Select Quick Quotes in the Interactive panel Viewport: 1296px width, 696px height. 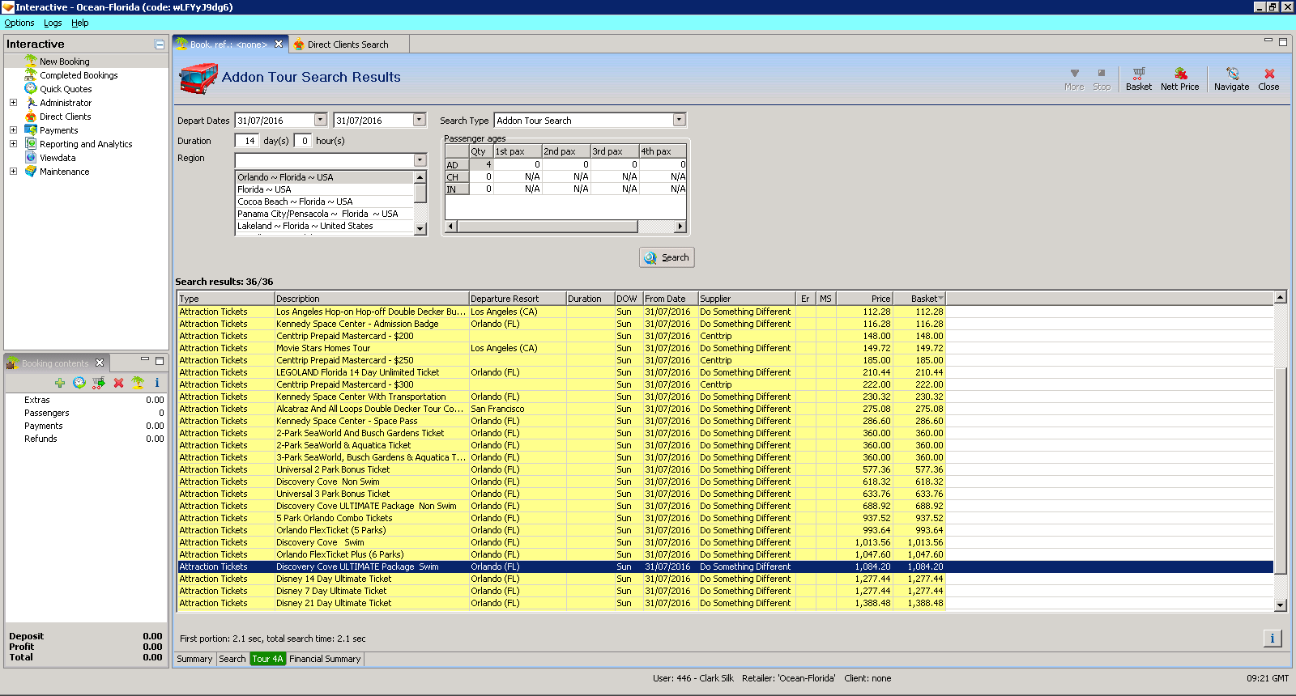pyautogui.click(x=66, y=89)
